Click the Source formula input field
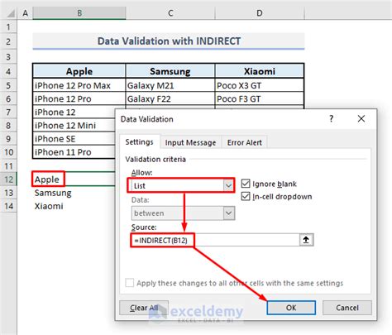This screenshot has height=335, width=392. click(215, 240)
